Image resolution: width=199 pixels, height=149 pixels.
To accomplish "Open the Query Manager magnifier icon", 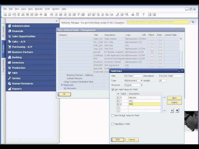I will (127, 15).
